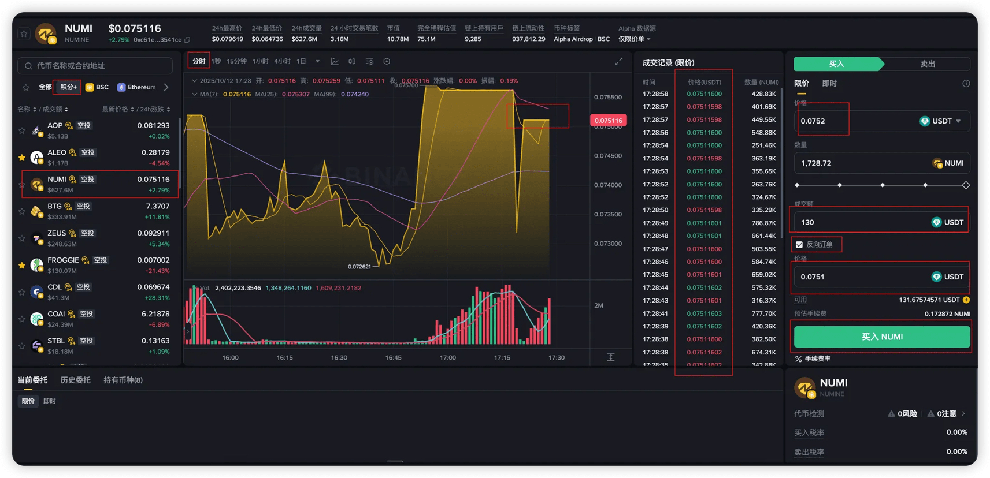Click the order info icon beside 即时
This screenshot has height=478, width=990.
pyautogui.click(x=966, y=84)
